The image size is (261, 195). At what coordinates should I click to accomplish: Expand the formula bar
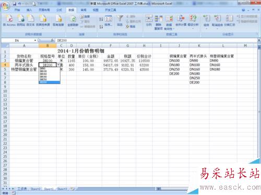click(259, 40)
